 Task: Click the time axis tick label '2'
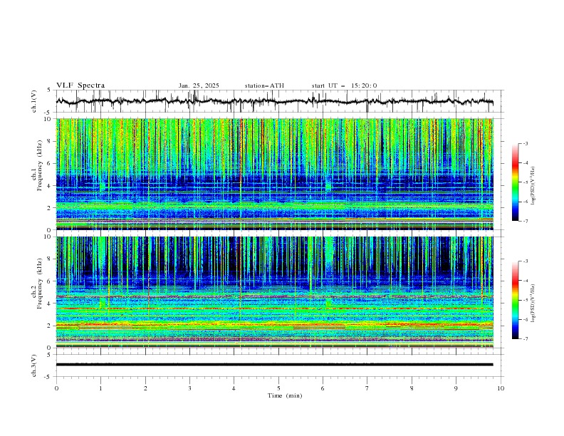[x=145, y=388]
